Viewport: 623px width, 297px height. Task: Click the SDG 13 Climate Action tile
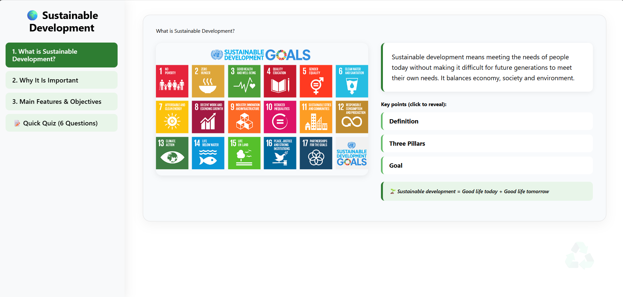tap(172, 153)
